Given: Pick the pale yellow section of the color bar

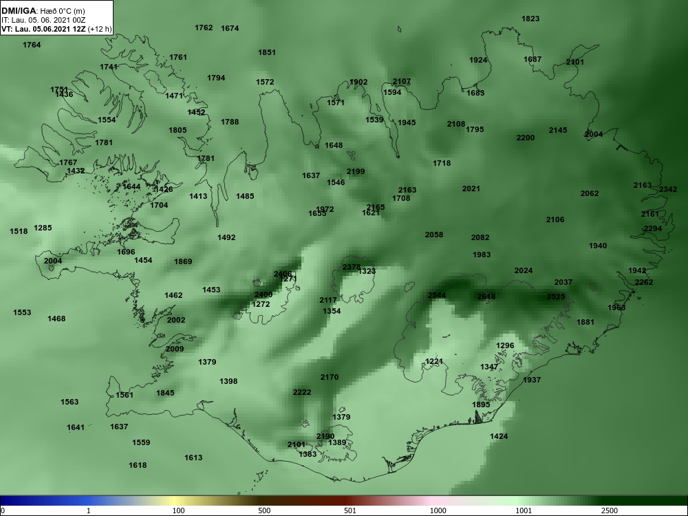Looking at the screenshot, I should pos(173,501).
